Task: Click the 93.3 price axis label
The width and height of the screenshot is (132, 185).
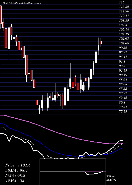Action: (x=122, y=66)
